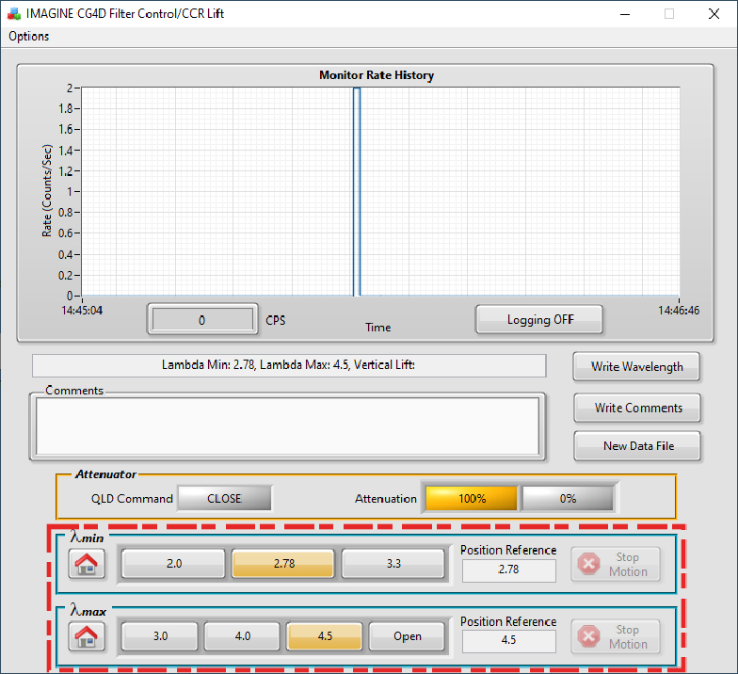
Task: Set attenuation to 100%
Action: click(472, 499)
